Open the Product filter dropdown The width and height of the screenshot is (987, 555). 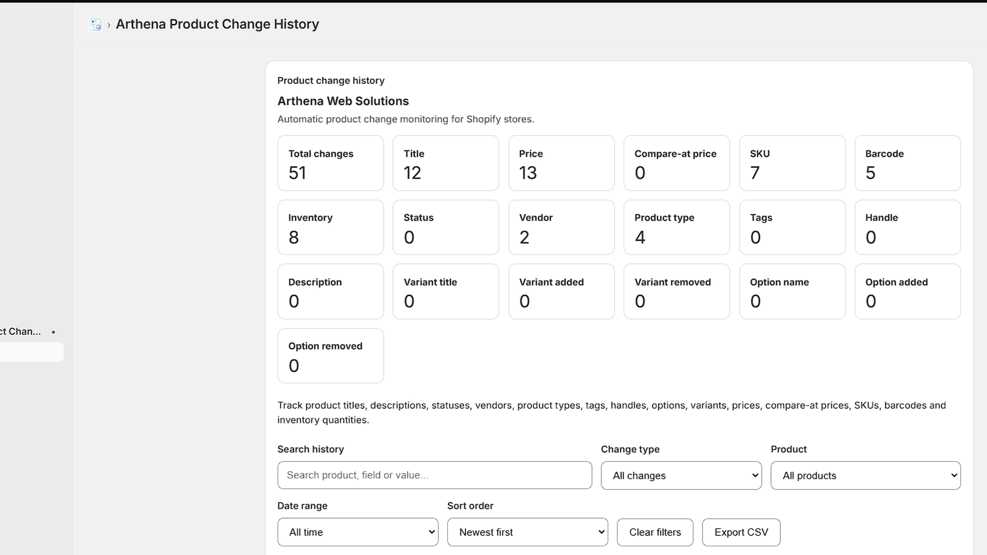(865, 475)
